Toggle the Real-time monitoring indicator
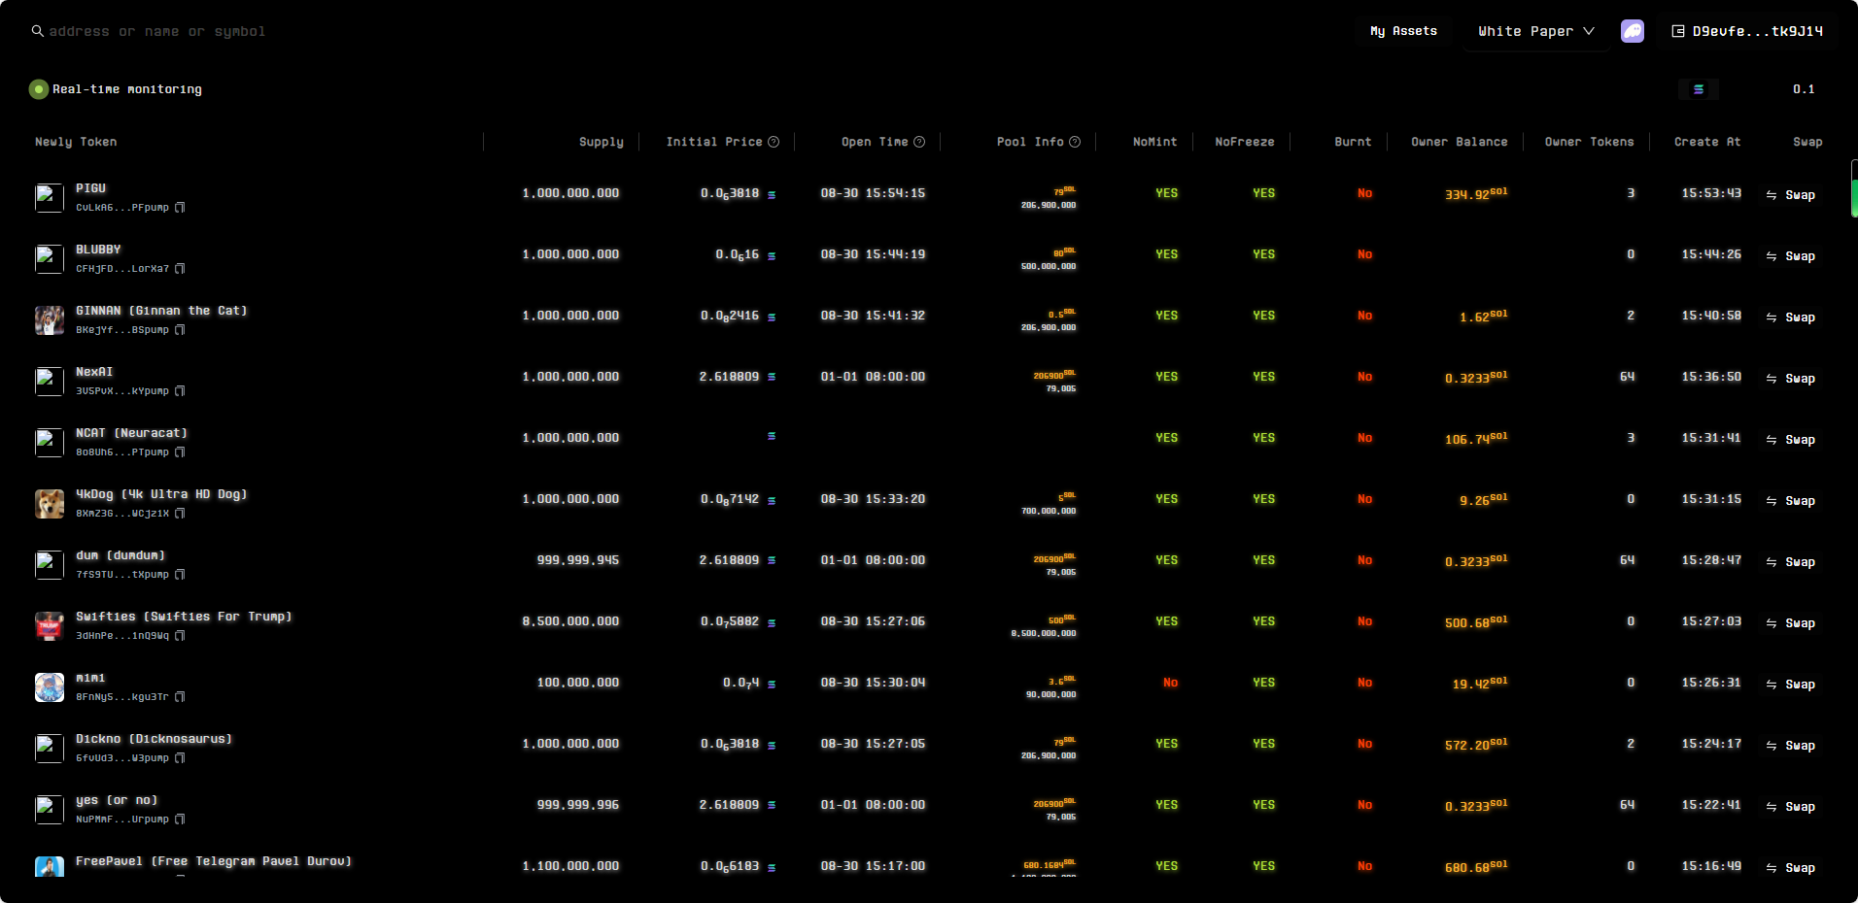 click(39, 89)
